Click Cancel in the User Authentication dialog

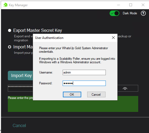tap(96, 94)
